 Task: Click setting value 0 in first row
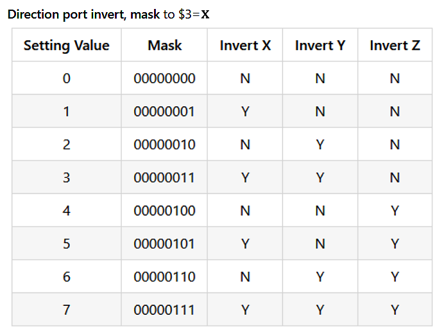pos(67,79)
